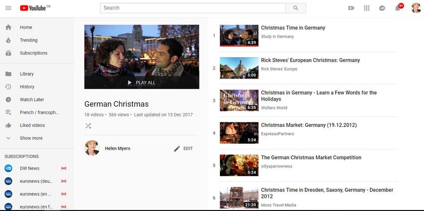Screen dimensions: 424x211
Task: Click Helen Myers' profile picture
Action: pos(92,148)
